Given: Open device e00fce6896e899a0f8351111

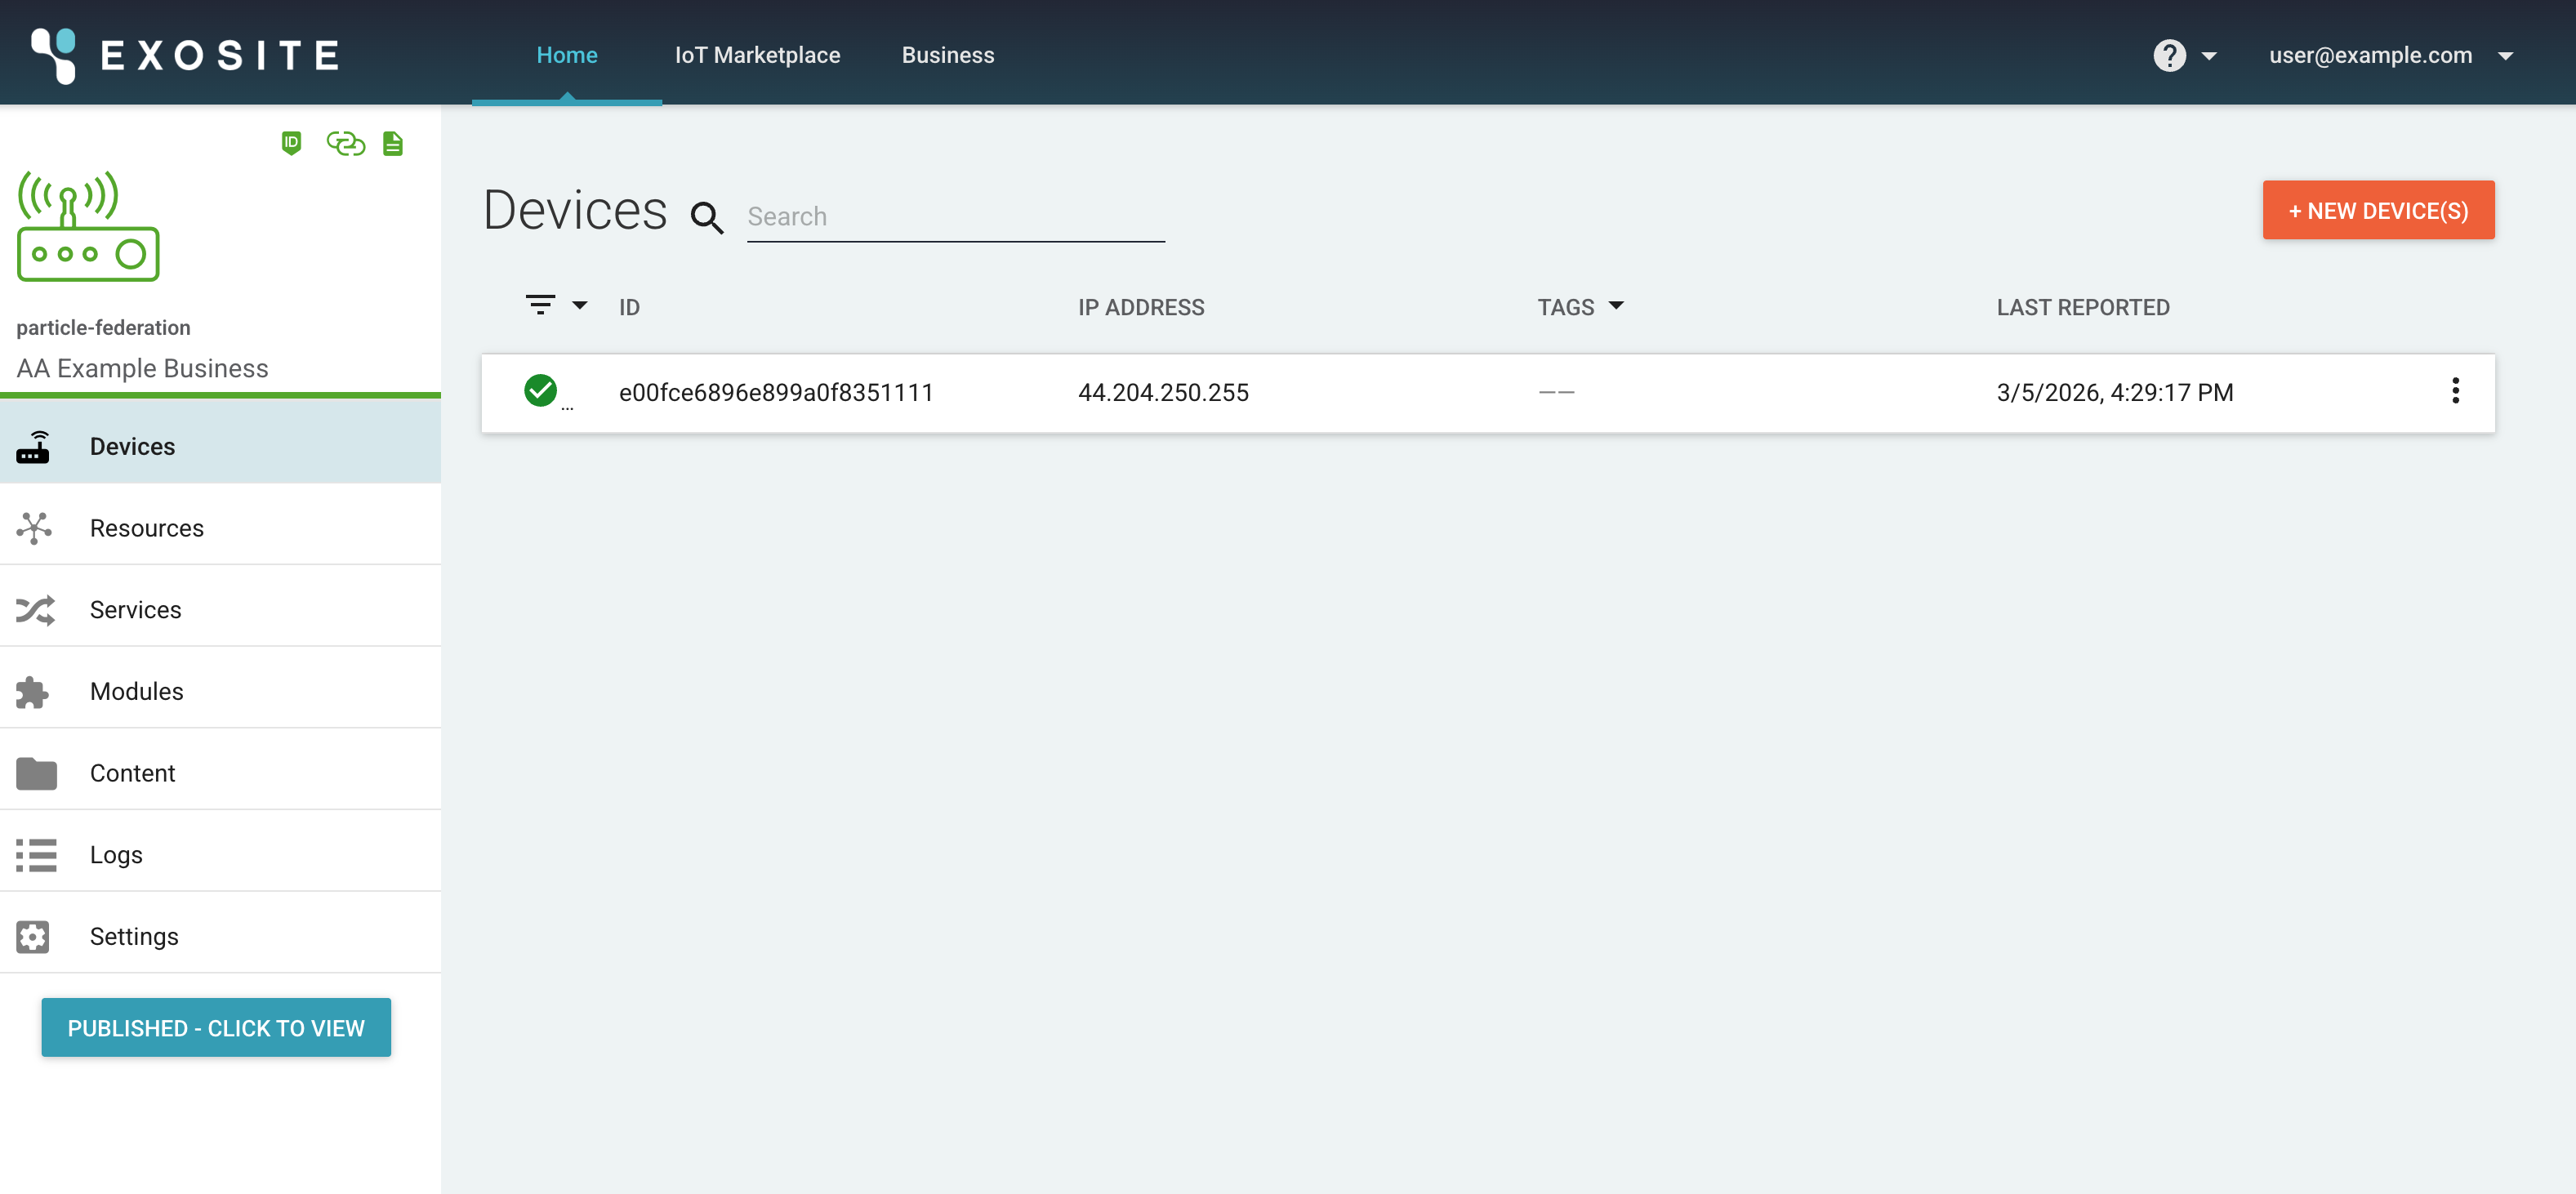Looking at the screenshot, I should [x=775, y=392].
